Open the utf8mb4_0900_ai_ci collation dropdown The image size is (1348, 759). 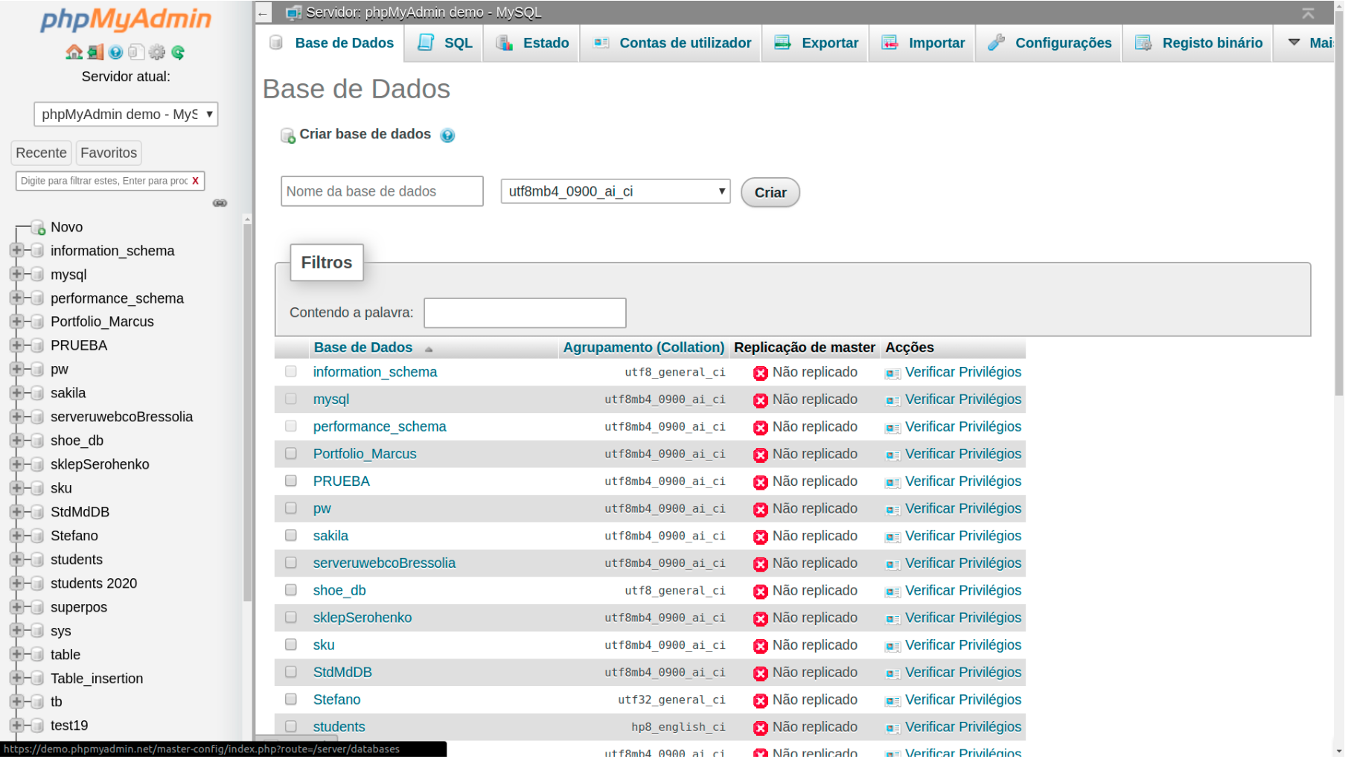[x=616, y=192]
